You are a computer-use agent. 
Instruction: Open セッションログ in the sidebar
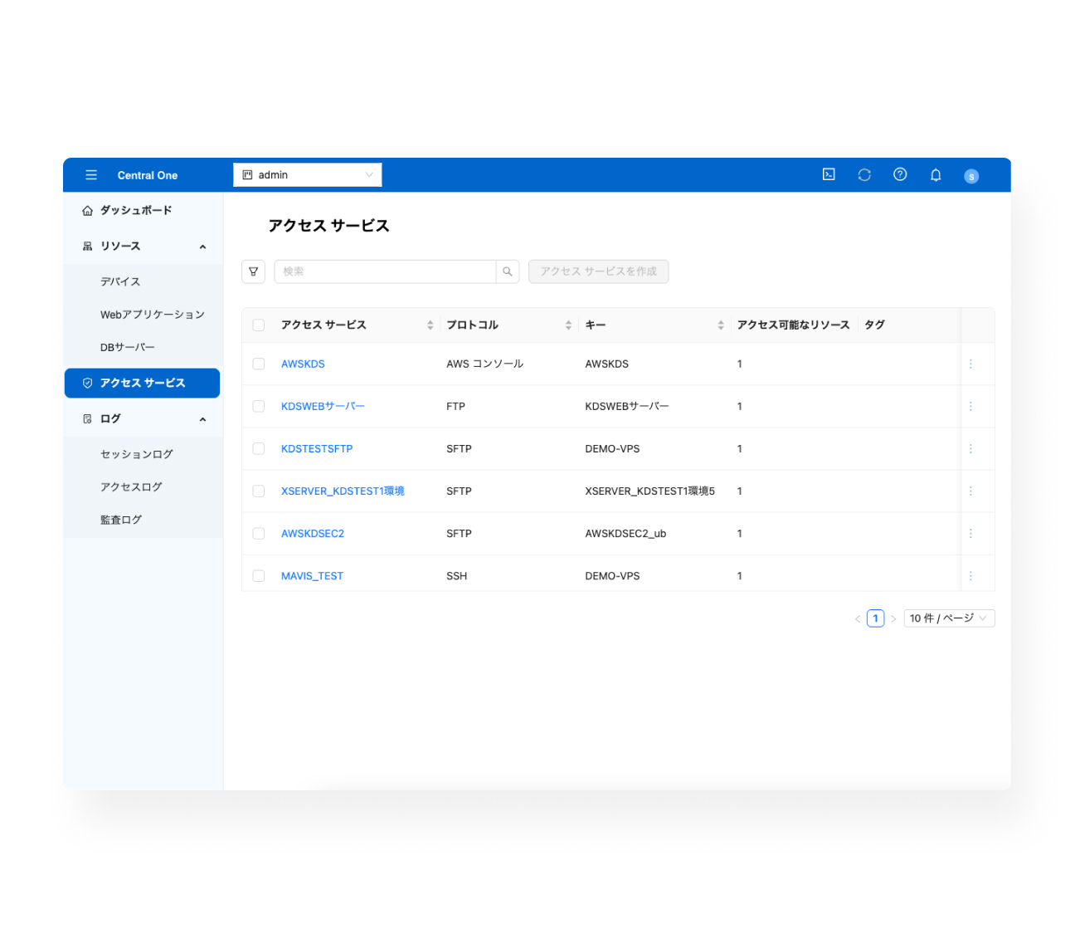137,454
